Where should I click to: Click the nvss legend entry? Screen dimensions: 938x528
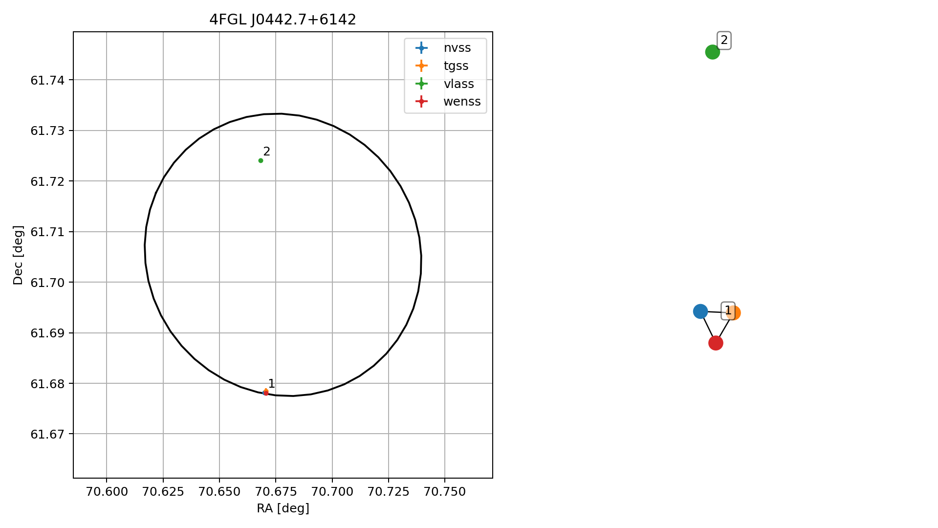(x=443, y=48)
